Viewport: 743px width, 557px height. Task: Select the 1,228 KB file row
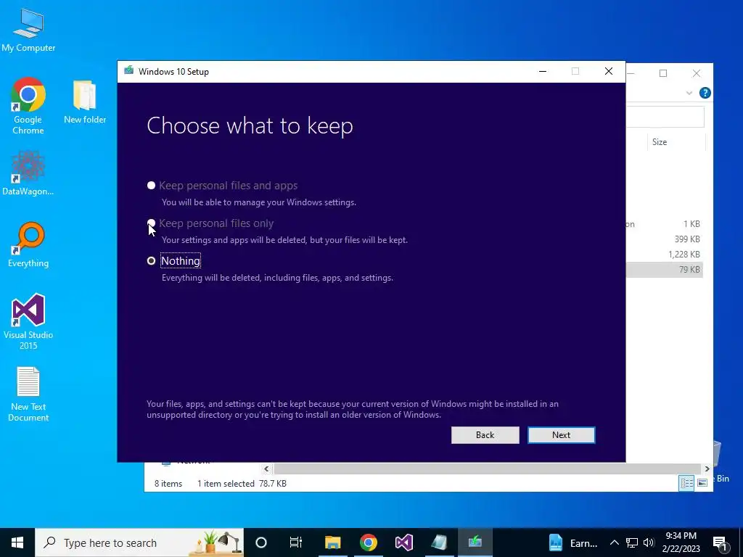click(665, 255)
